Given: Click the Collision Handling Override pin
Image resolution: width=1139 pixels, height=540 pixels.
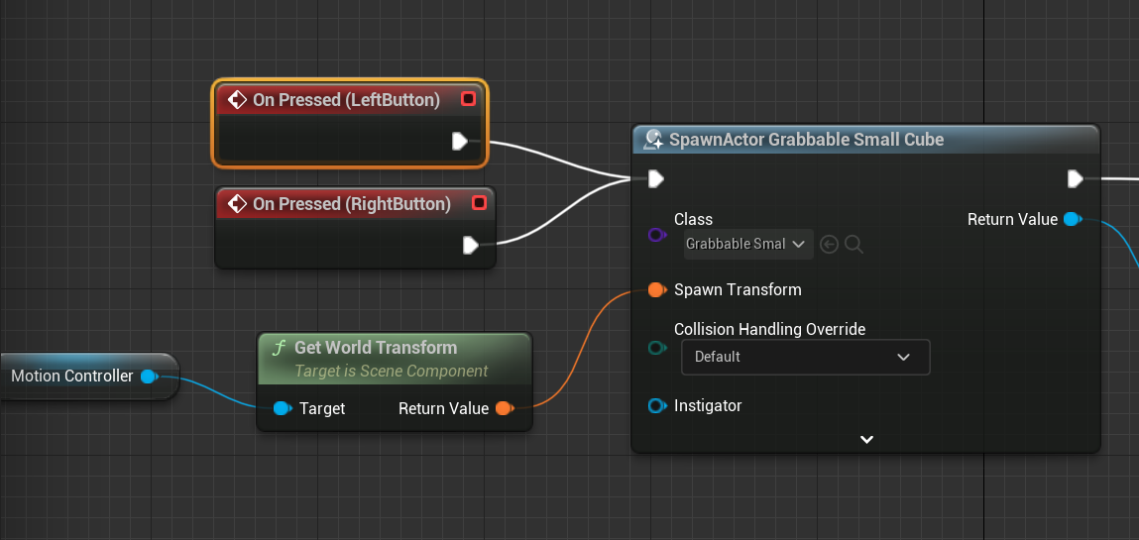Looking at the screenshot, I should pos(656,349).
